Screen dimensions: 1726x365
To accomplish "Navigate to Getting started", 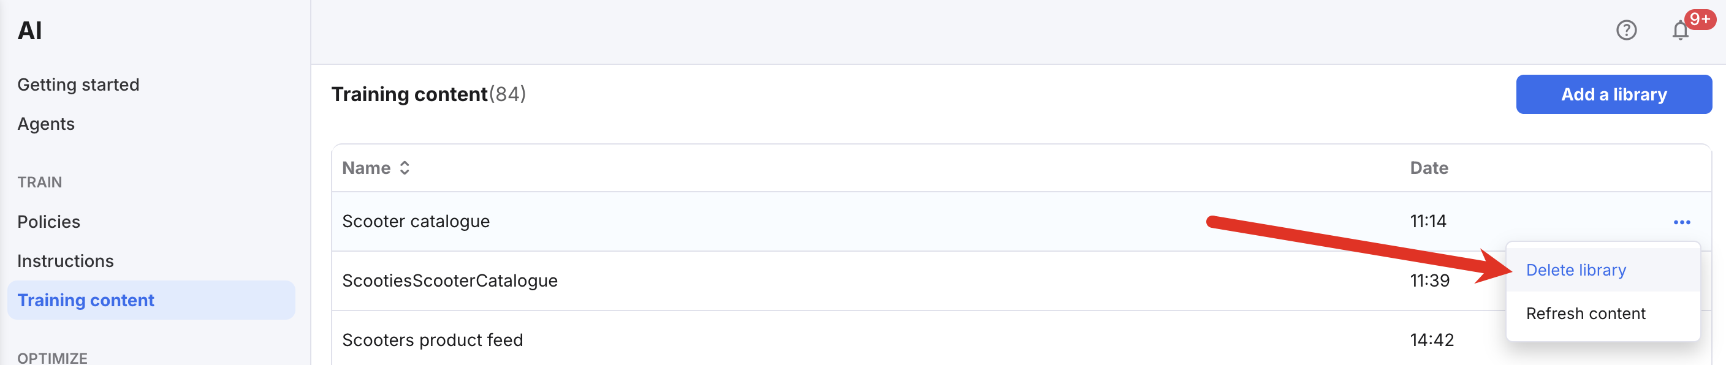I will (78, 85).
